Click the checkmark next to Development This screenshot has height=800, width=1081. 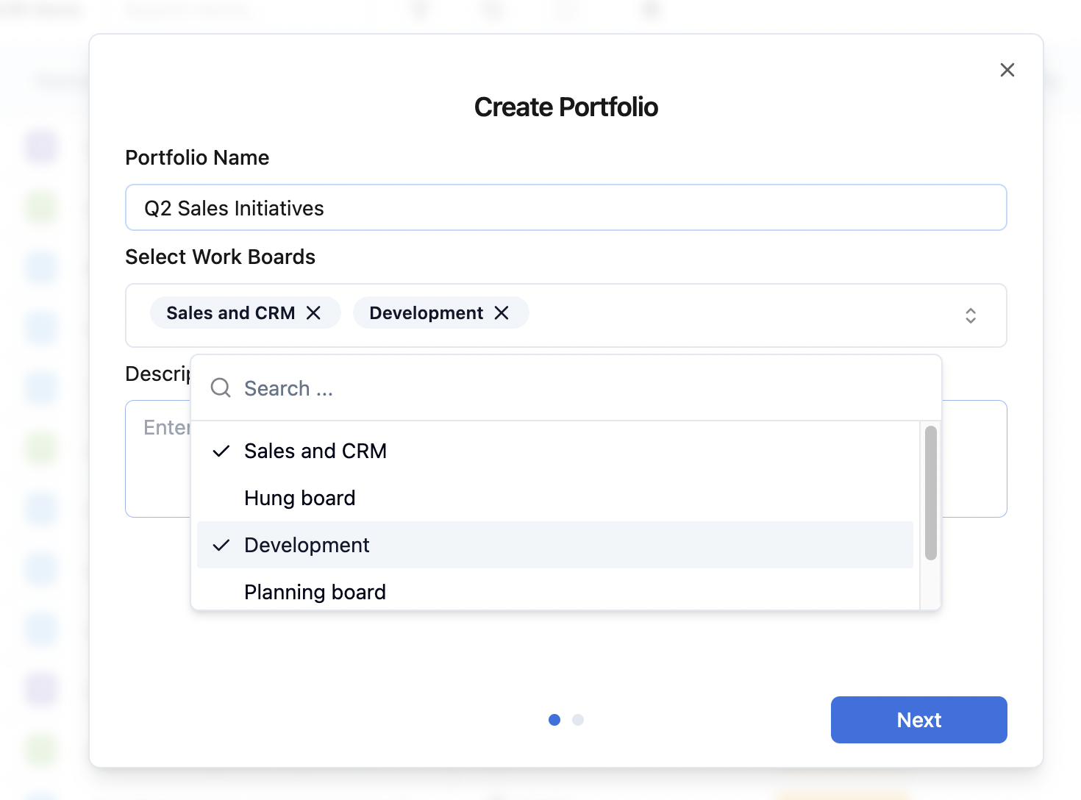coord(221,545)
